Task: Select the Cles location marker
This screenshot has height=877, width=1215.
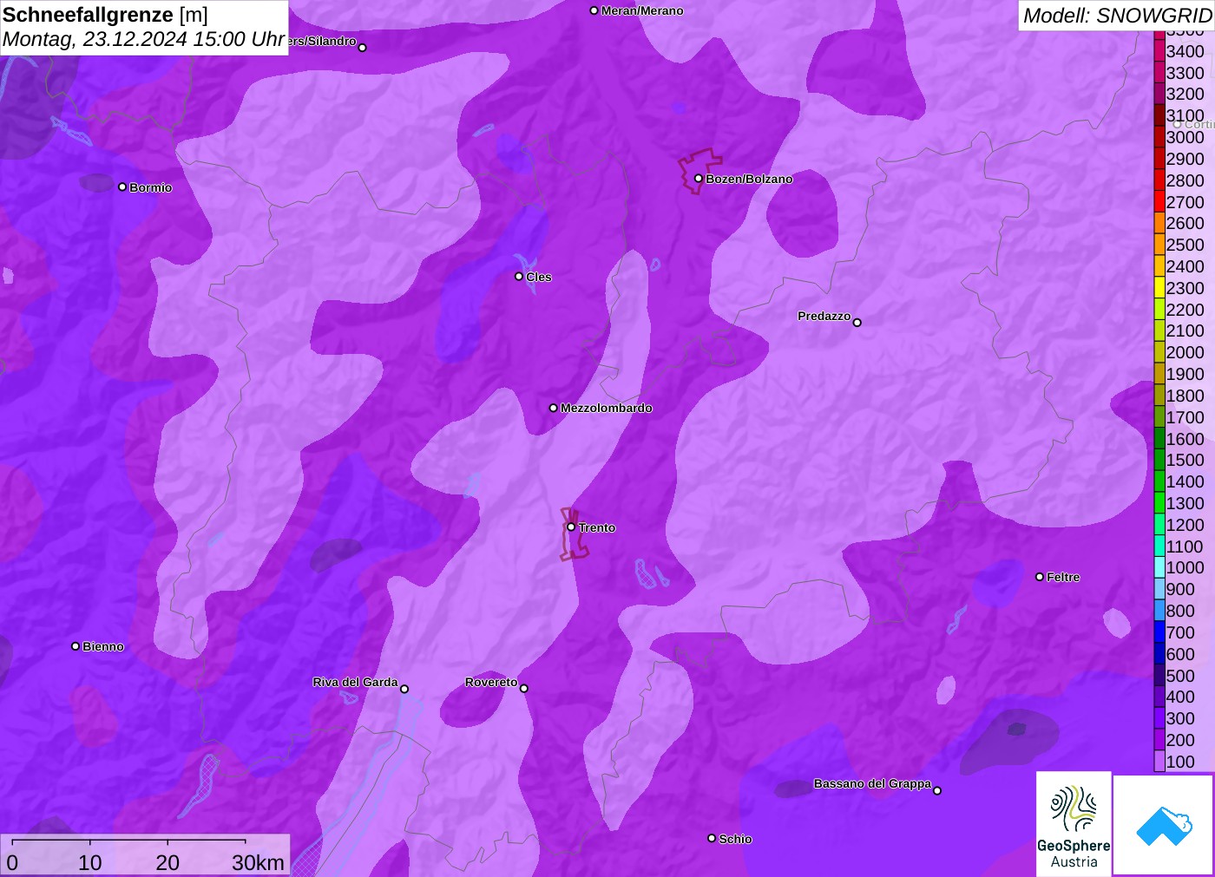Action: click(519, 277)
